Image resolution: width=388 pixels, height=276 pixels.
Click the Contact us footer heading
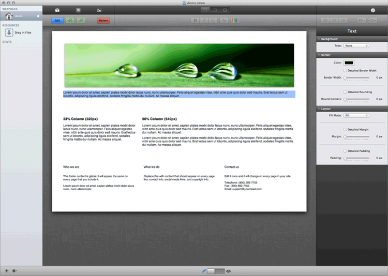[x=232, y=167]
